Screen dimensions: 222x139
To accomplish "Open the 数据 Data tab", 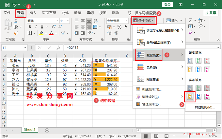I will tap(78, 13).
